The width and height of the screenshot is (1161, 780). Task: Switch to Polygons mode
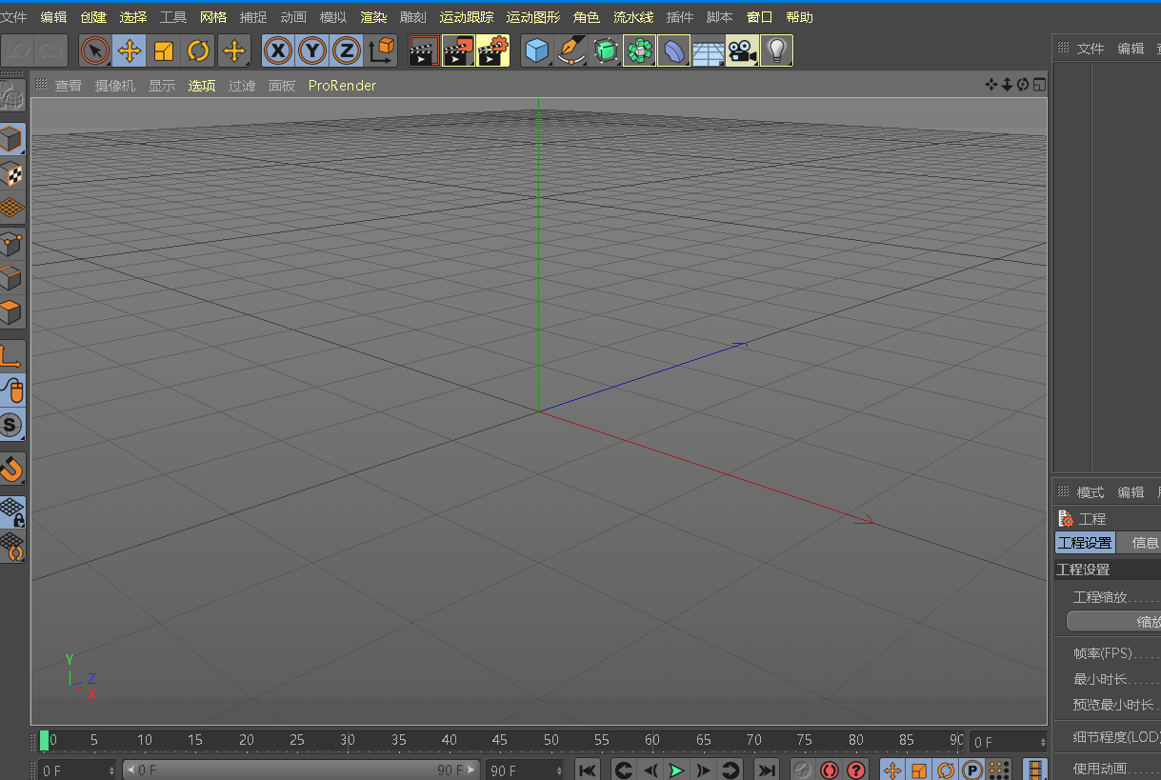[x=12, y=311]
